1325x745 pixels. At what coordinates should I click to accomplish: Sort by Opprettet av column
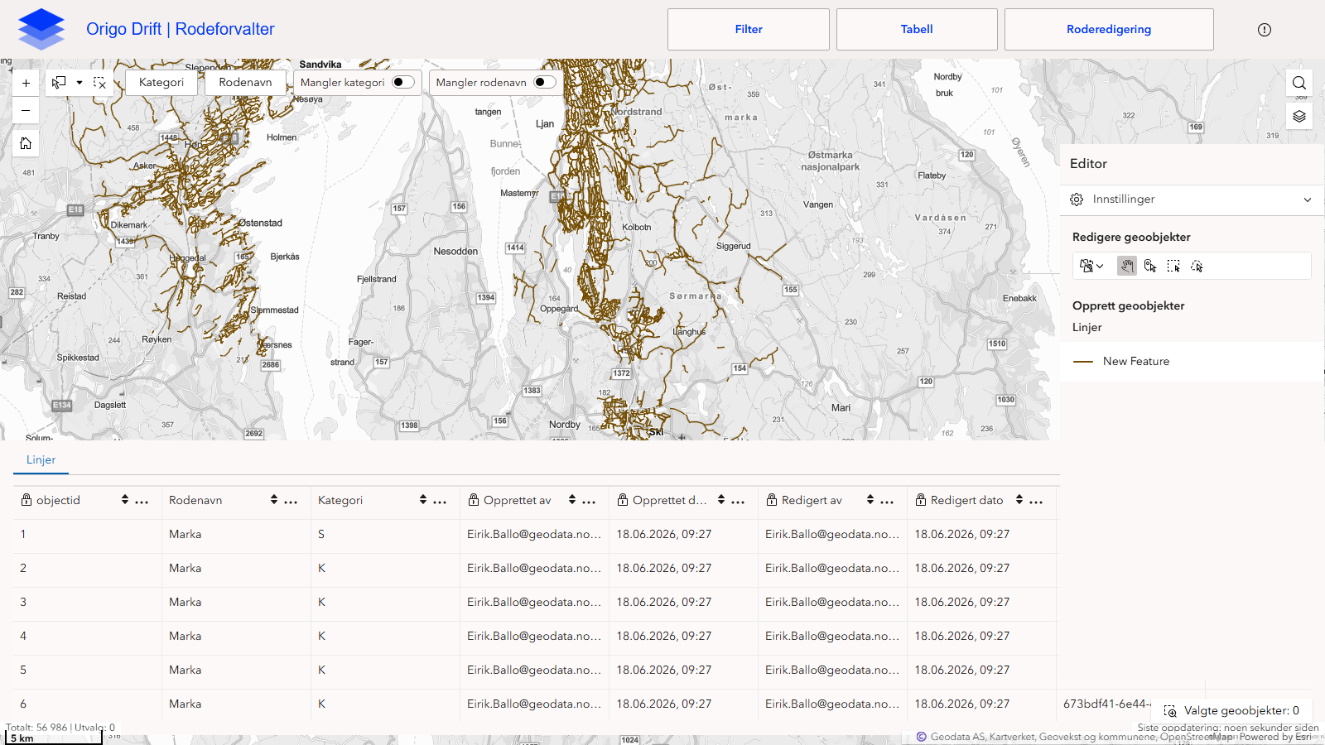572,500
